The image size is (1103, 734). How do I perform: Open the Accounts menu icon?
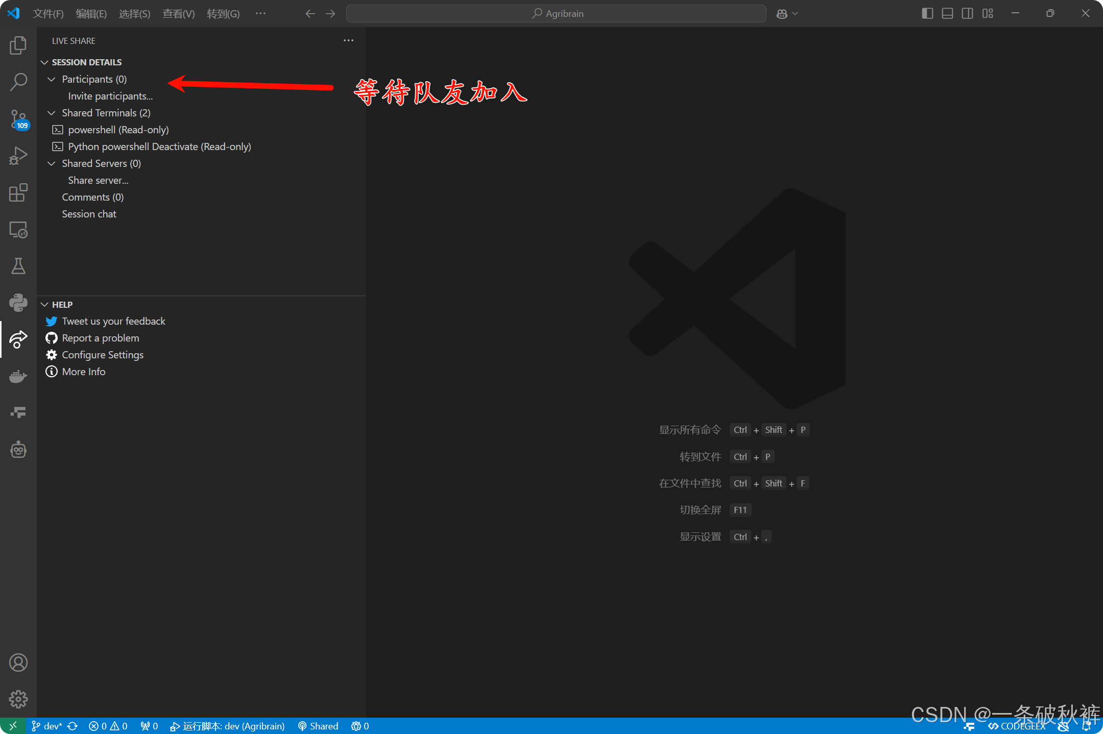coord(18,663)
